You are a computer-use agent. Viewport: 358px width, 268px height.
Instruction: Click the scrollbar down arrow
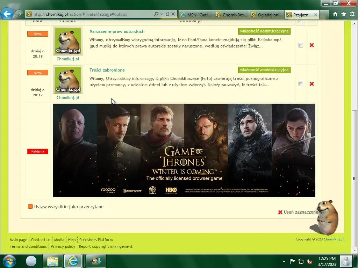point(354,251)
